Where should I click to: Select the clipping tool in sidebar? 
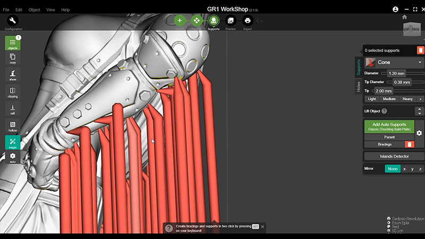(x=13, y=92)
